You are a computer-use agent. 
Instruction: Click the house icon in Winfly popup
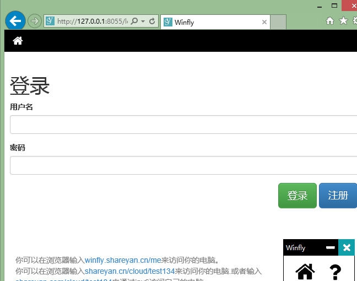coord(305,272)
